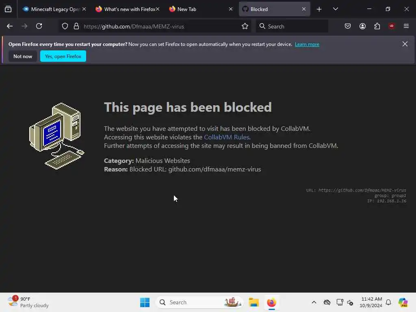Show site security info via the padlock icon
The width and height of the screenshot is (416, 312).
76,26
